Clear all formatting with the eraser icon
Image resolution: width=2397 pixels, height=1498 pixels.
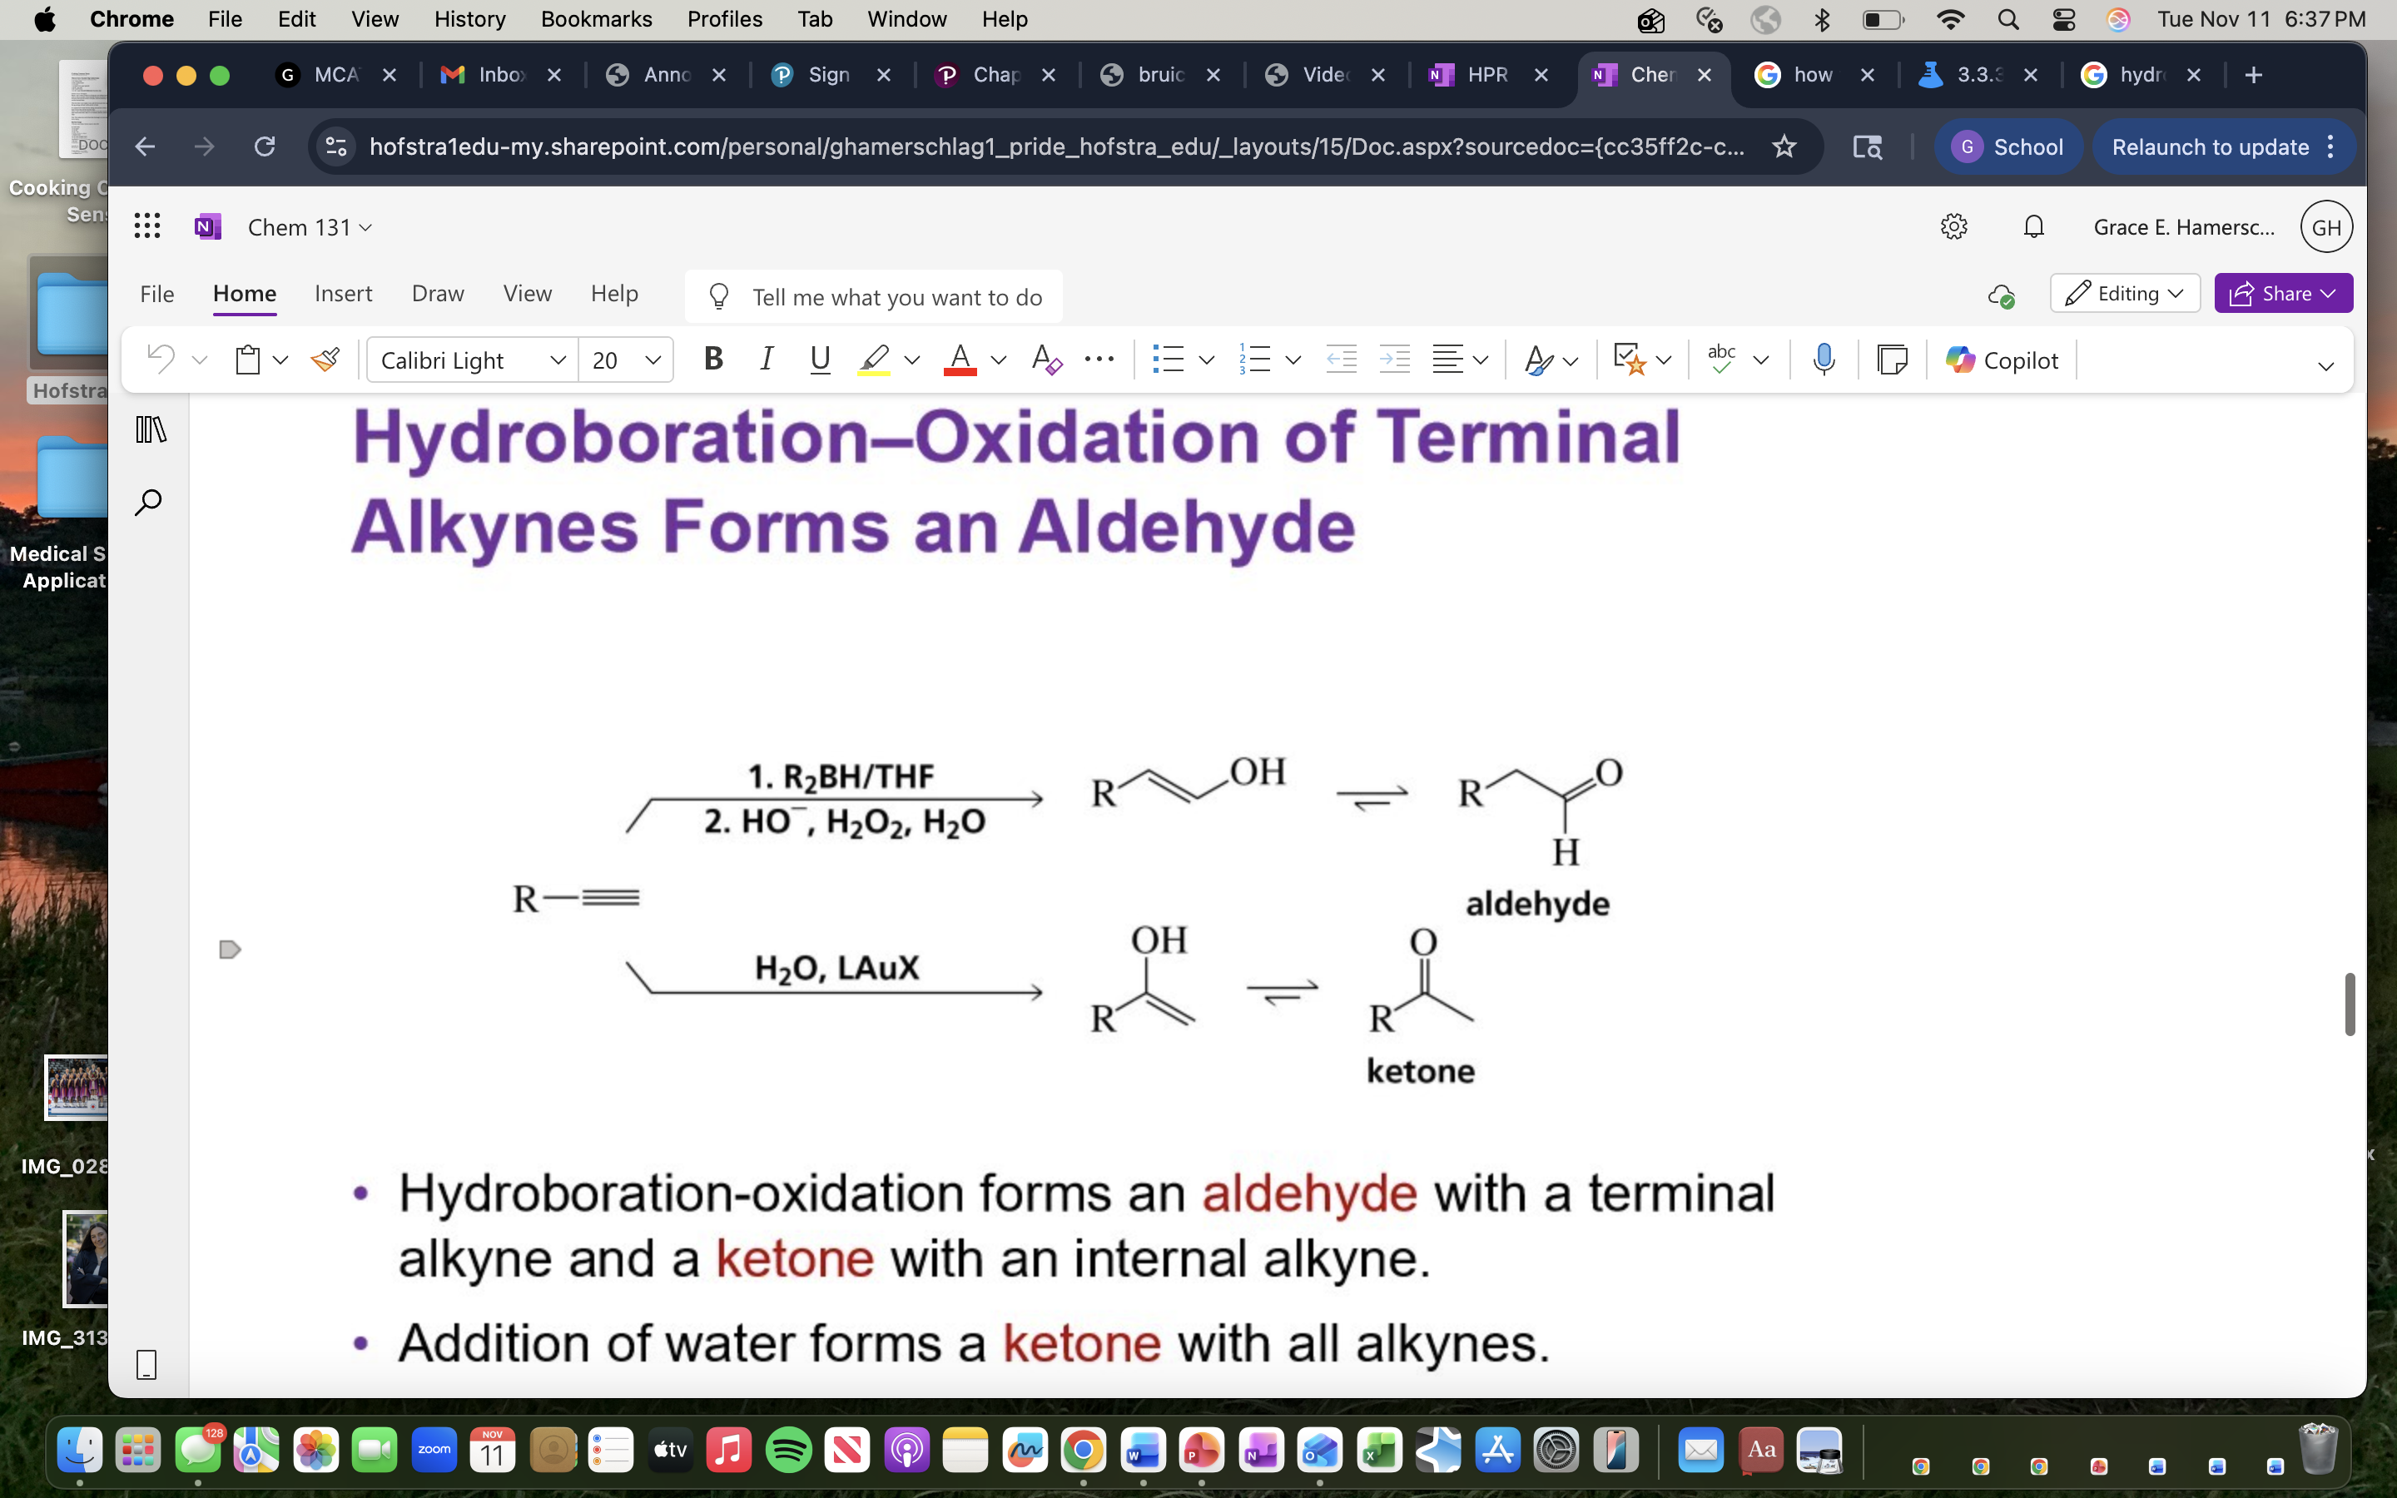pos(1045,360)
